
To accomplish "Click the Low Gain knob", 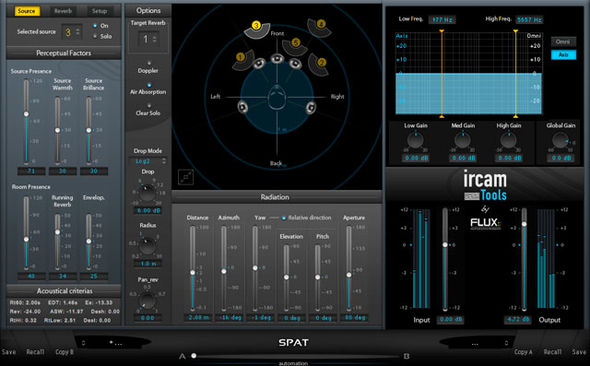I will tap(416, 141).
